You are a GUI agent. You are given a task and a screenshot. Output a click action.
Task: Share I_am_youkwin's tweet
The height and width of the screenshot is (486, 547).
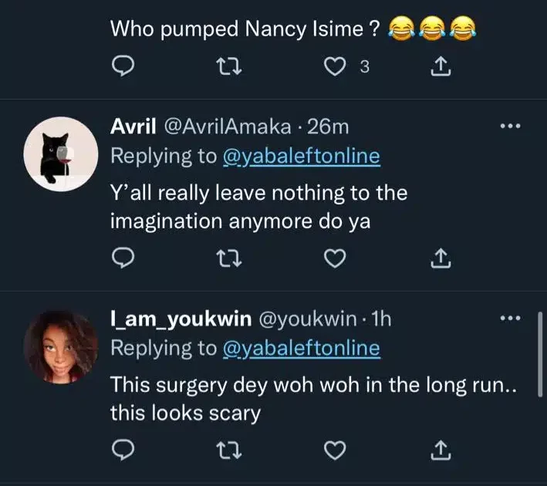click(438, 449)
